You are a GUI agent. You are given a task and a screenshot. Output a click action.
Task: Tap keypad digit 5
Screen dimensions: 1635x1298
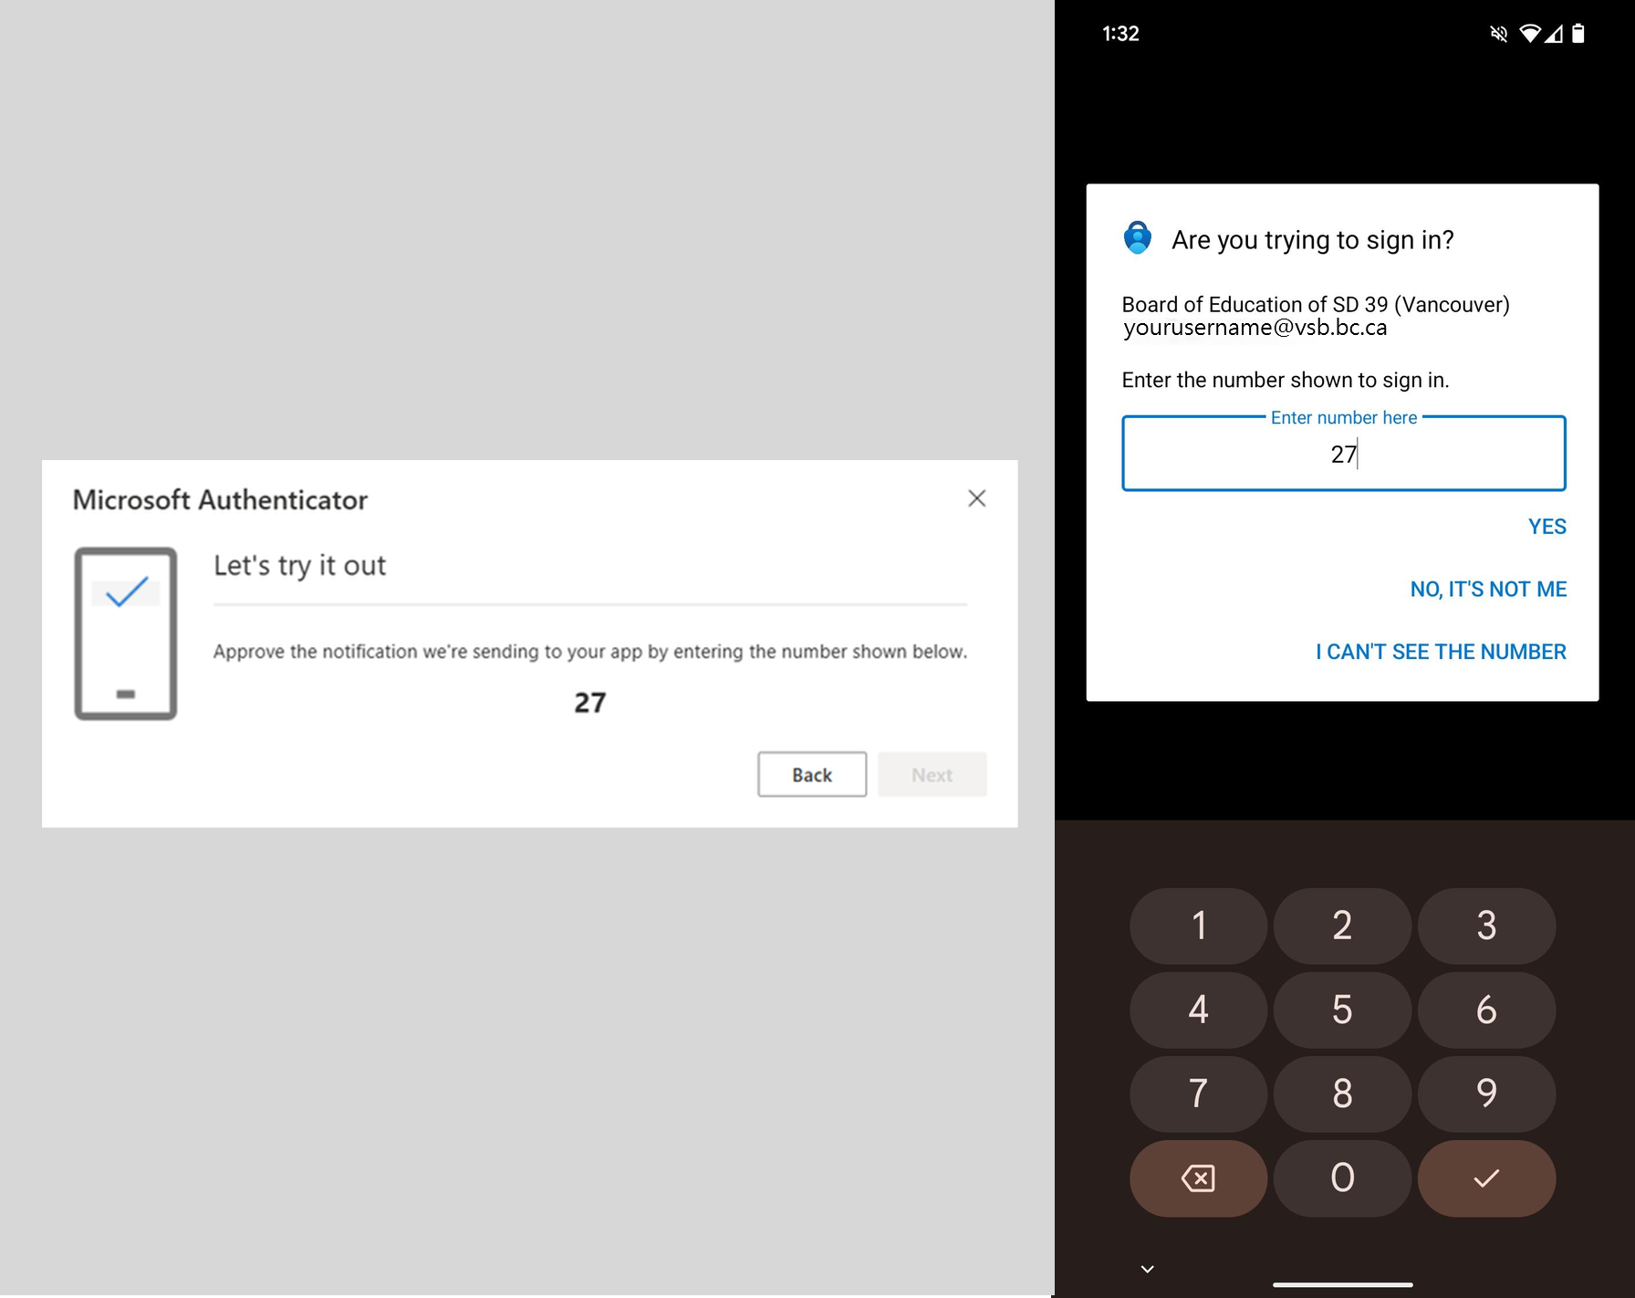click(1342, 1010)
